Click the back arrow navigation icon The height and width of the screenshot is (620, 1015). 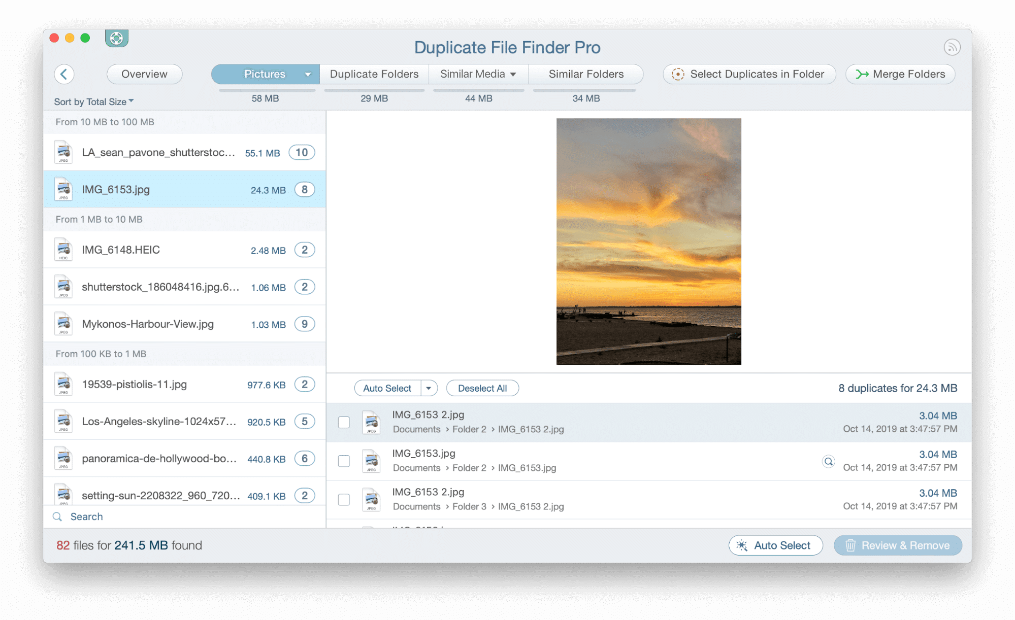click(64, 74)
